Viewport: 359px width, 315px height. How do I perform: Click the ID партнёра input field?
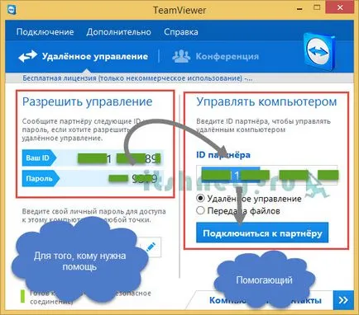click(x=266, y=175)
